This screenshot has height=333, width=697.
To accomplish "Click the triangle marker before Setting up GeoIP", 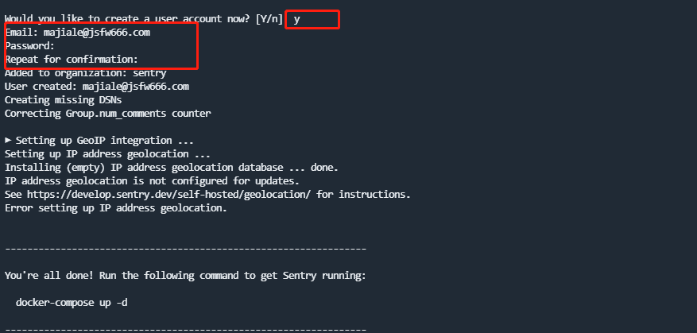I will [8, 141].
